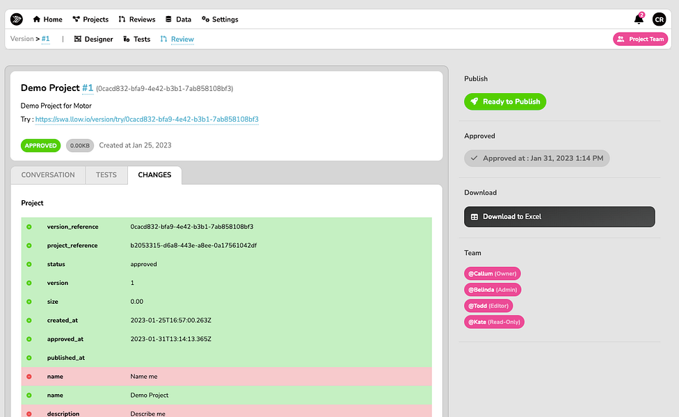Click the 'Name me' removed value
Image resolution: width=679 pixels, height=417 pixels.
point(144,376)
